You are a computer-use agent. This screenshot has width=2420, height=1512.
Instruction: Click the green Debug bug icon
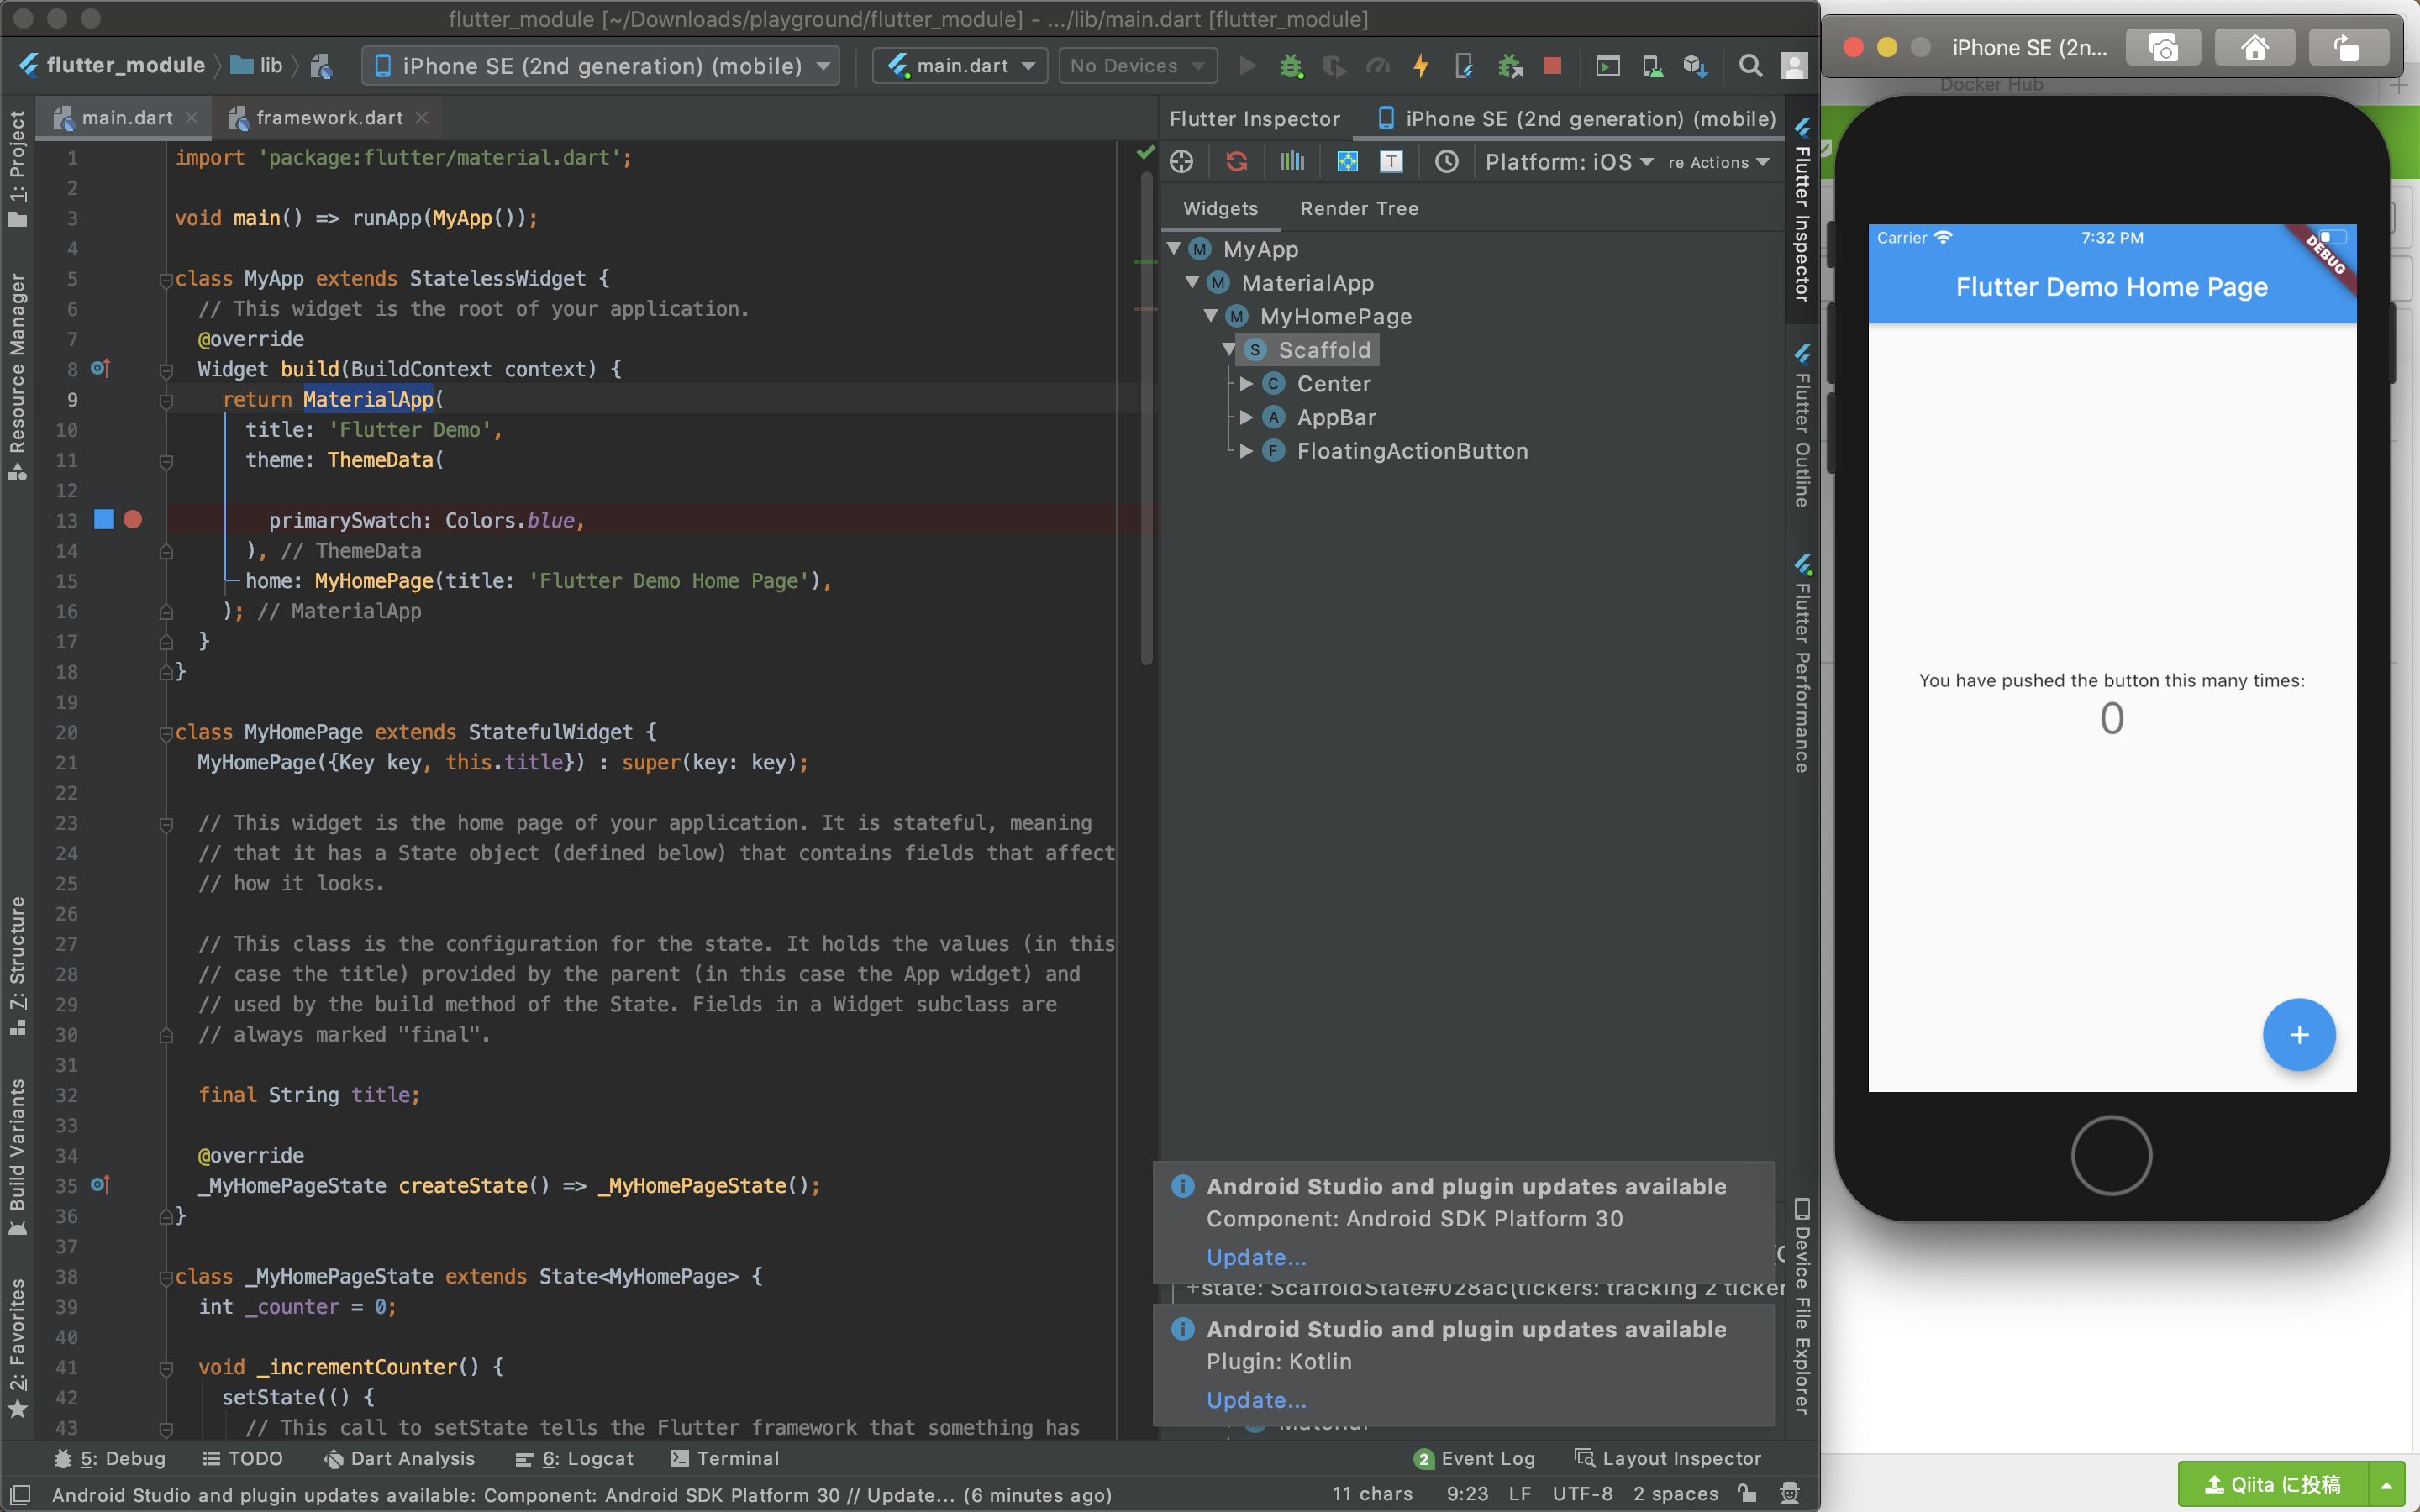(1291, 66)
